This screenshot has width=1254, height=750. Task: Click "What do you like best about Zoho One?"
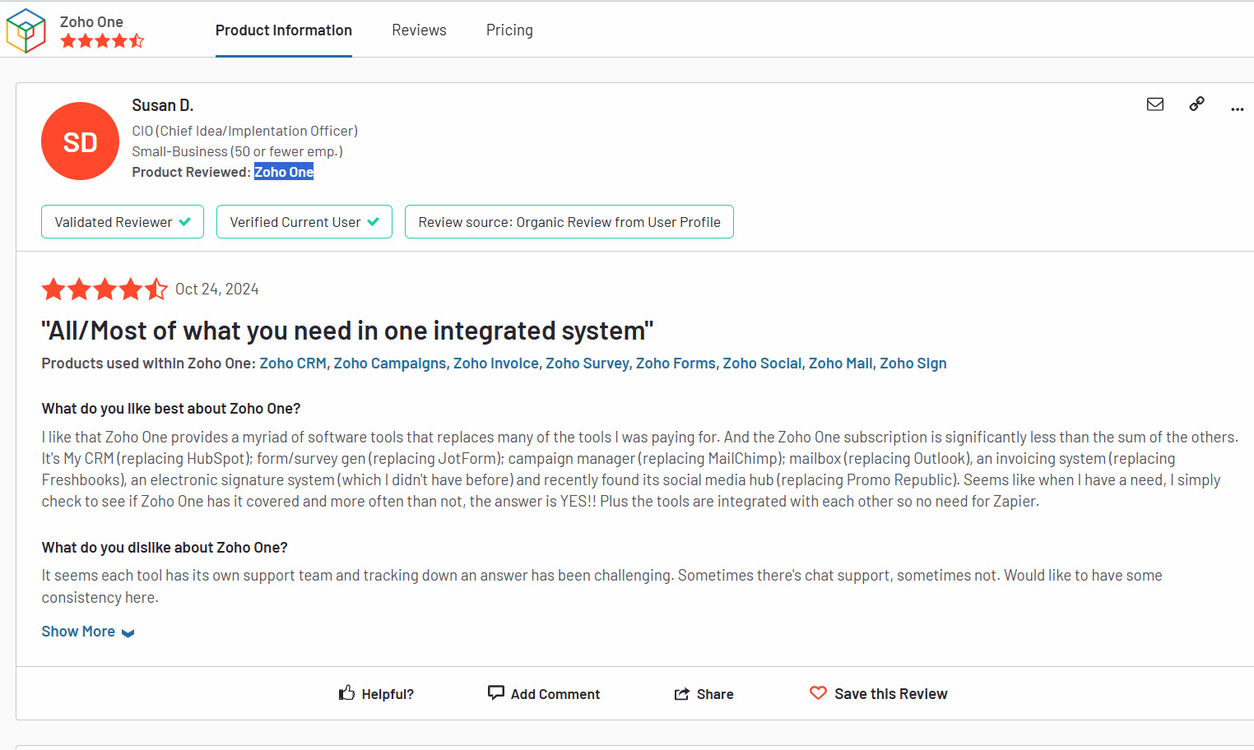coord(171,409)
